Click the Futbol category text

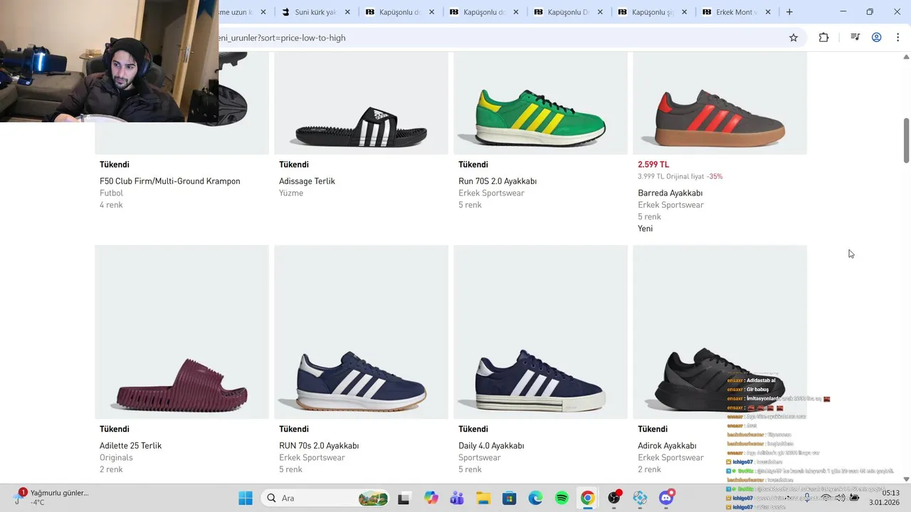click(112, 193)
